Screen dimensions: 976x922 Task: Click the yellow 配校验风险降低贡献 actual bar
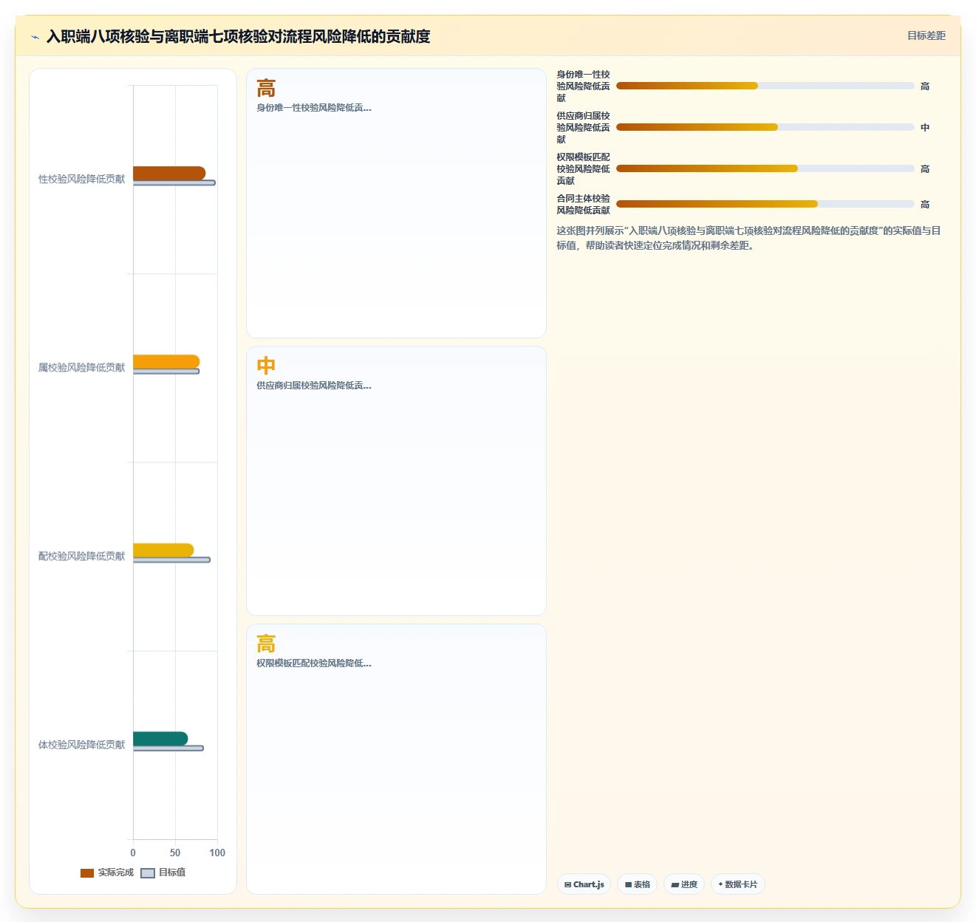(x=163, y=550)
